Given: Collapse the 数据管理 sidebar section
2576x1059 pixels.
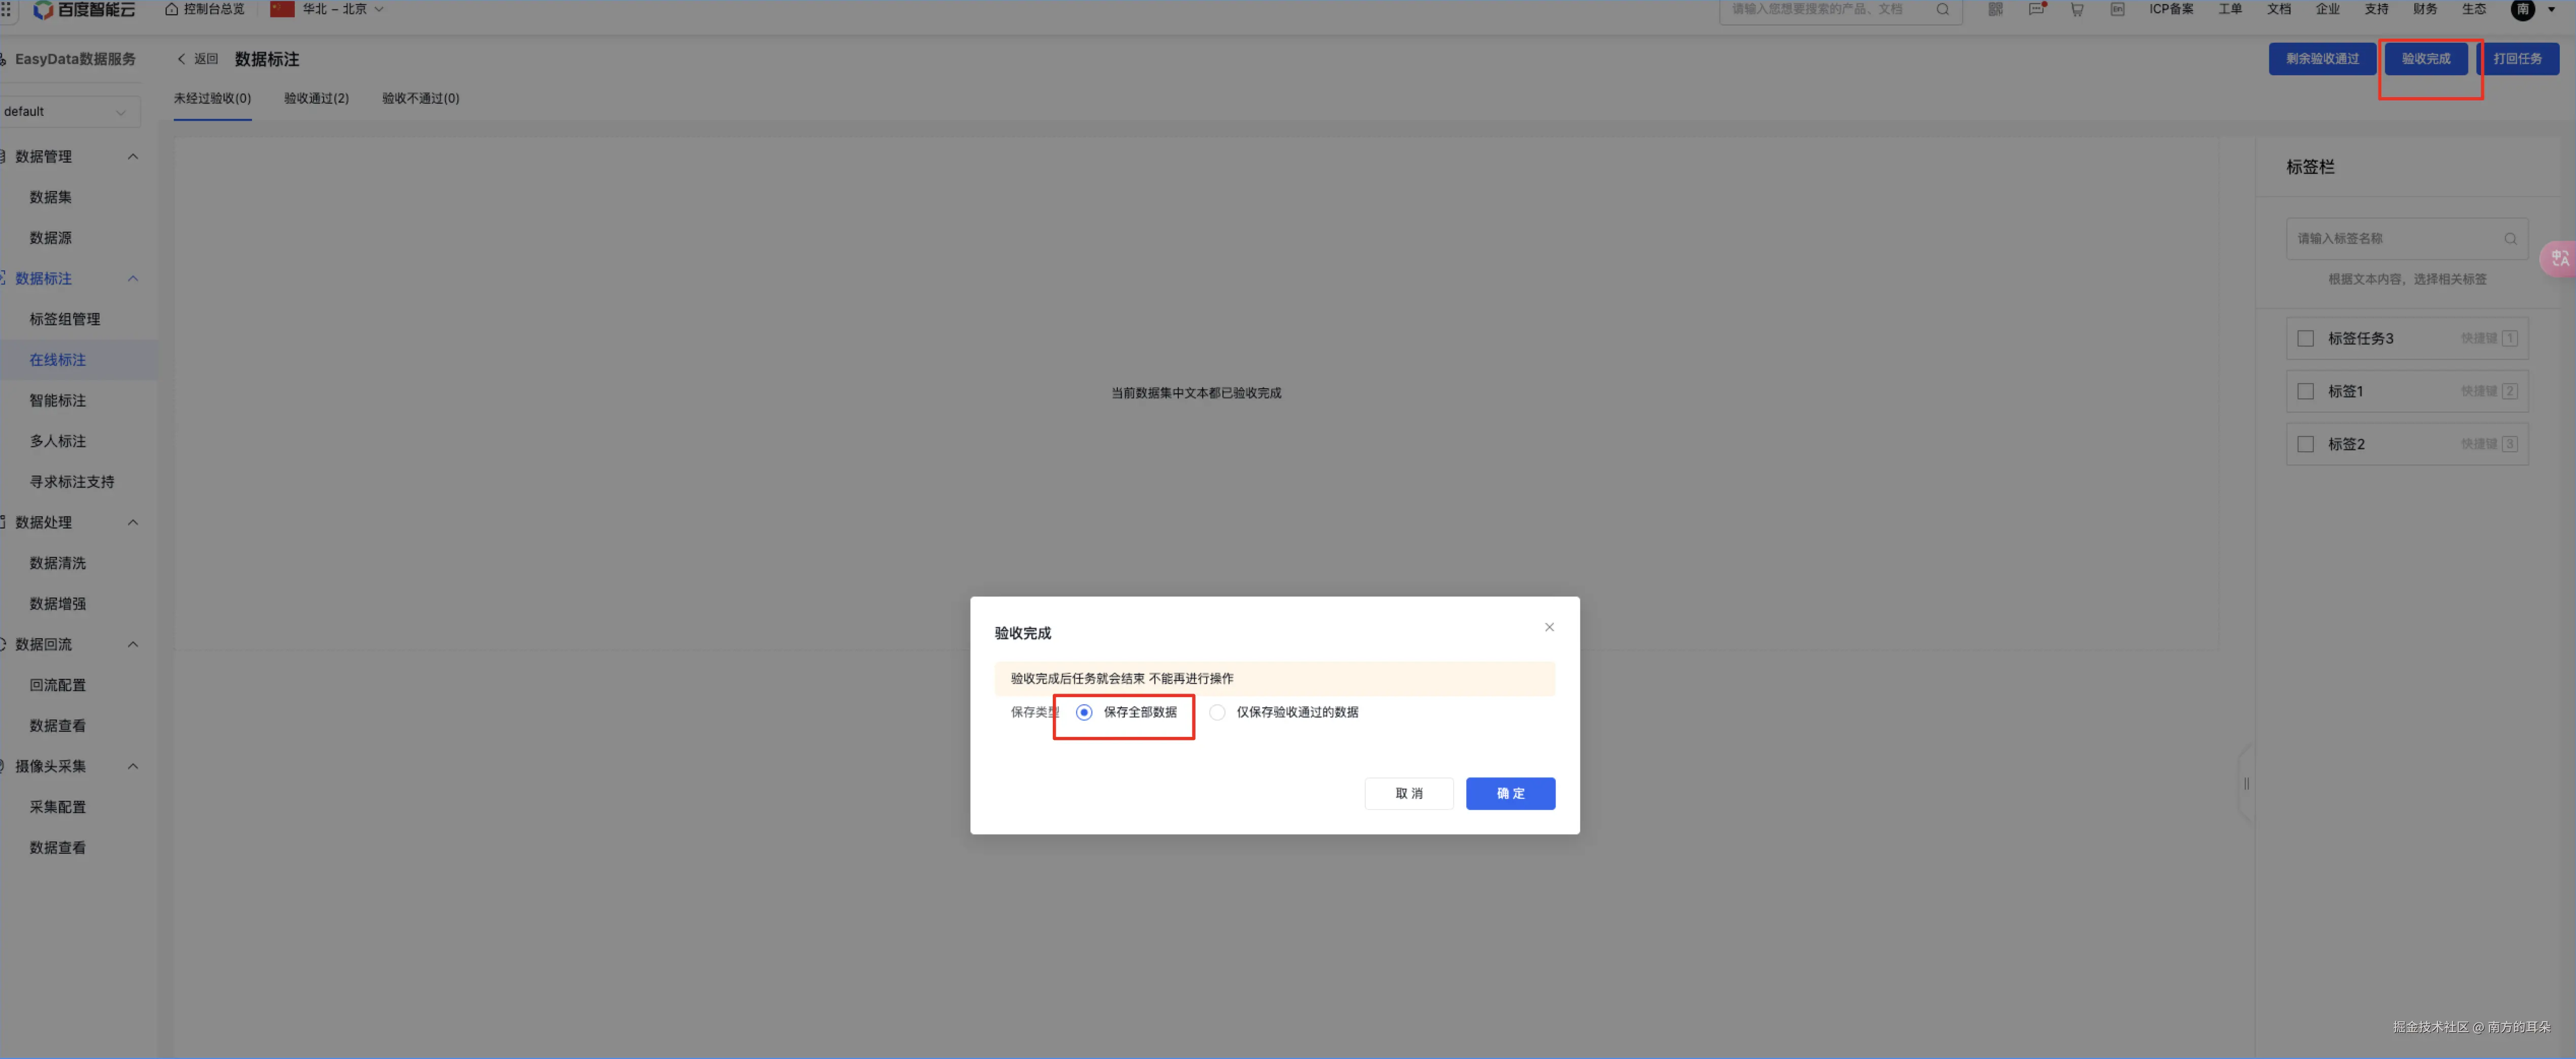Looking at the screenshot, I should click(133, 156).
